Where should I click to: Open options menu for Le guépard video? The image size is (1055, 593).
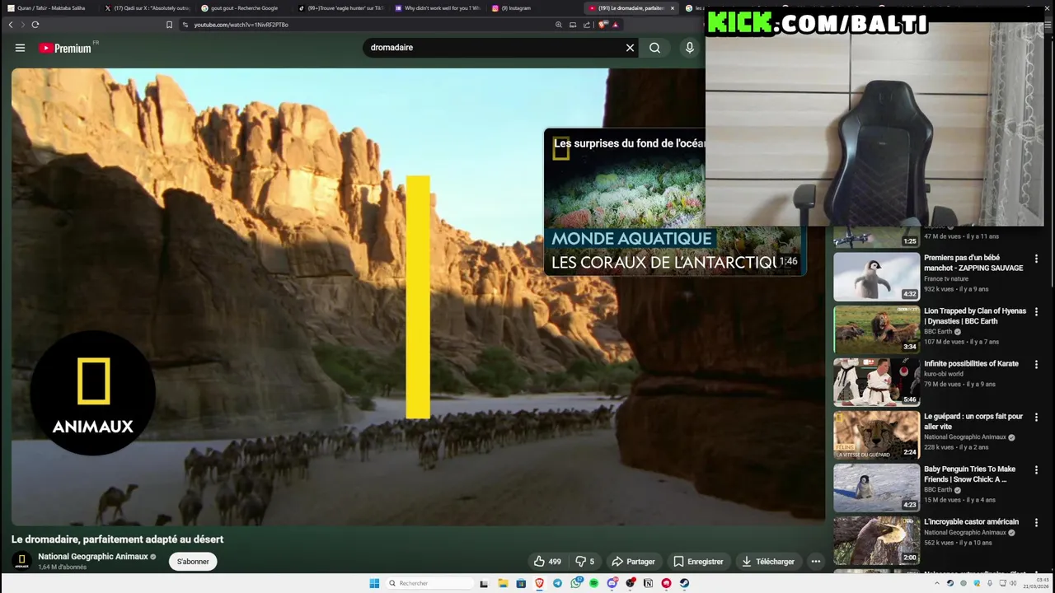[1036, 418]
